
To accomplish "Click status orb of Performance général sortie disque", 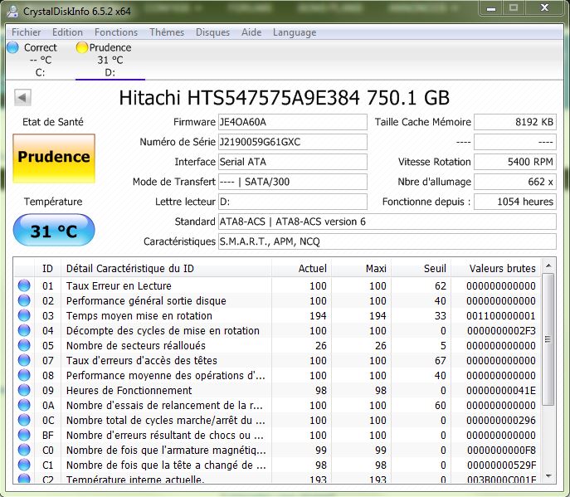I will coord(24,300).
